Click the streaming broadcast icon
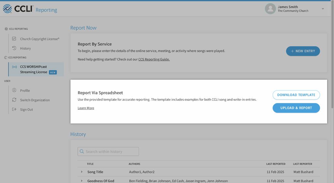This screenshot has width=334, height=183. pyautogui.click(x=14, y=67)
